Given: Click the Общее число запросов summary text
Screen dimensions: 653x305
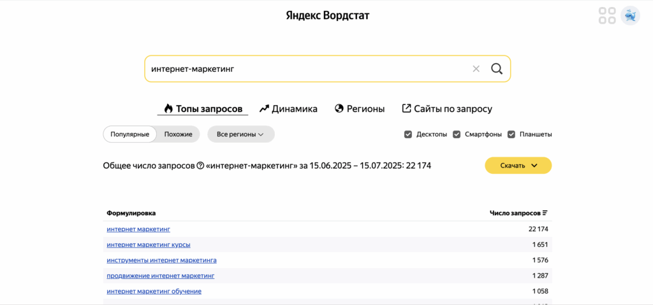Looking at the screenshot, I should point(267,166).
